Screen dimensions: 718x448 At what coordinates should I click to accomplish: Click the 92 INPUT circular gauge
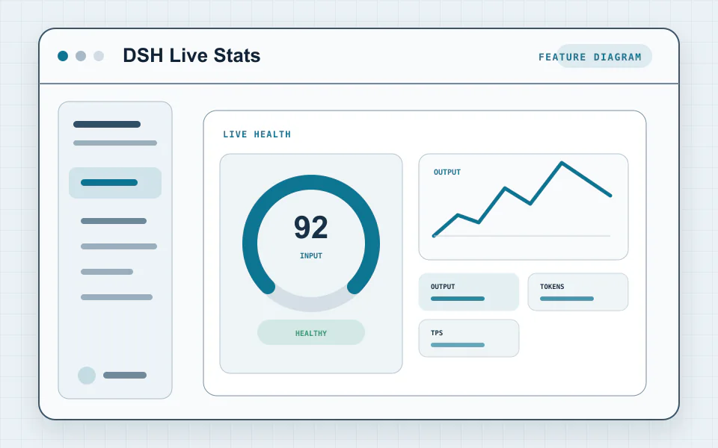coord(311,243)
